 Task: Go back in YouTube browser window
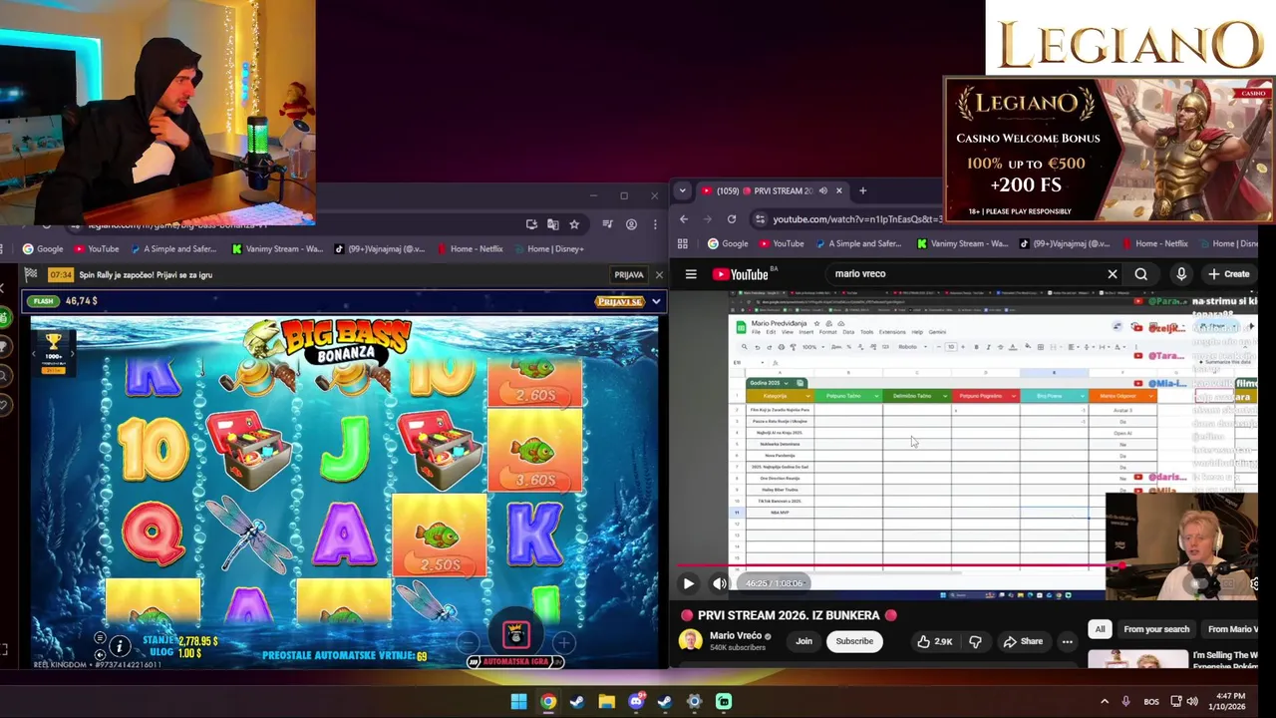click(684, 219)
